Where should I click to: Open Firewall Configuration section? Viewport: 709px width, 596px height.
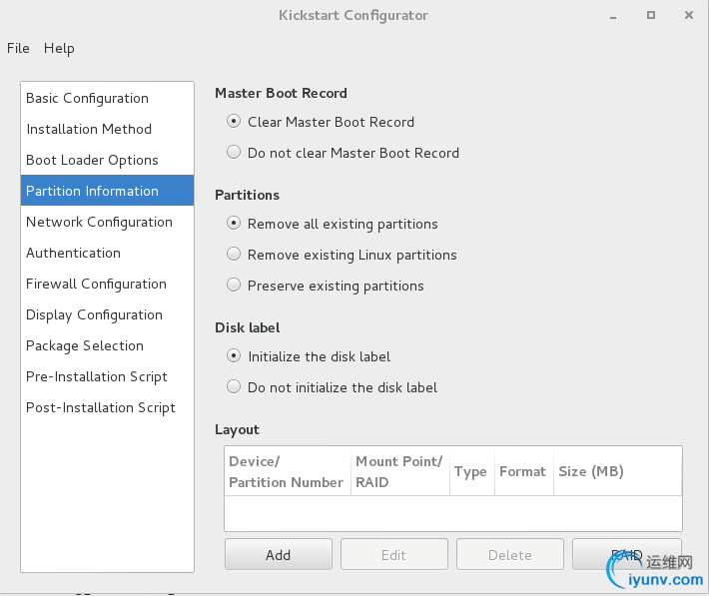click(96, 284)
